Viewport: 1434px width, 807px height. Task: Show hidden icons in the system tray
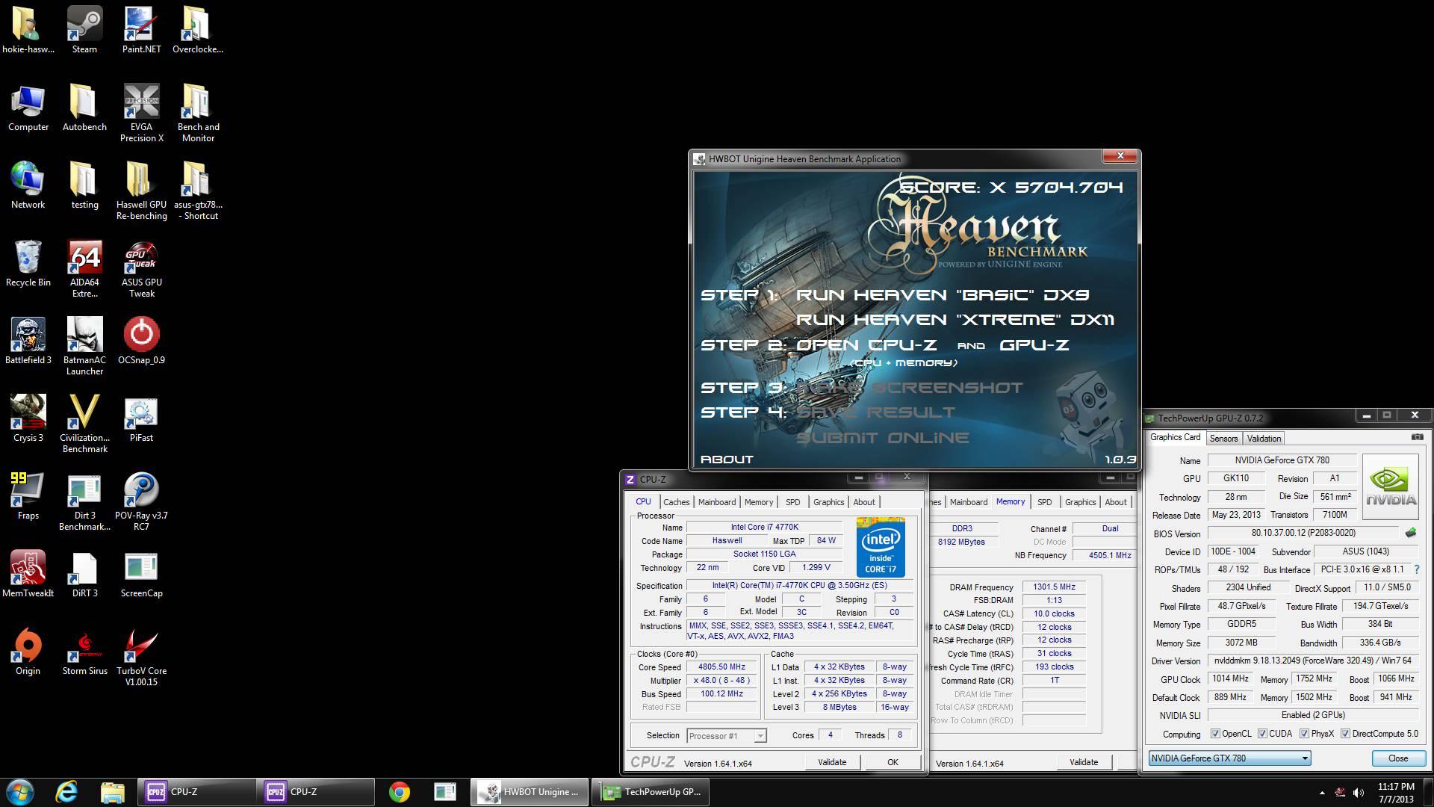pyautogui.click(x=1322, y=793)
